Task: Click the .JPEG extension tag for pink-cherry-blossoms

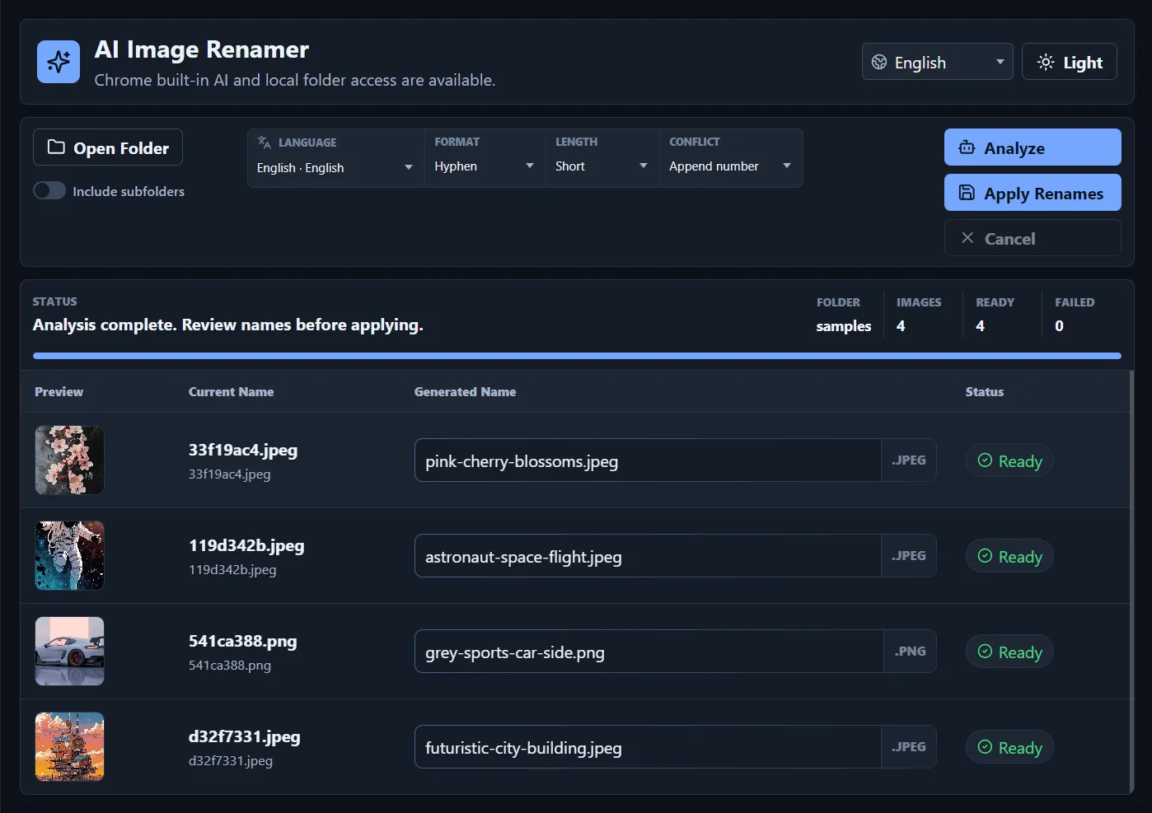Action: point(909,460)
